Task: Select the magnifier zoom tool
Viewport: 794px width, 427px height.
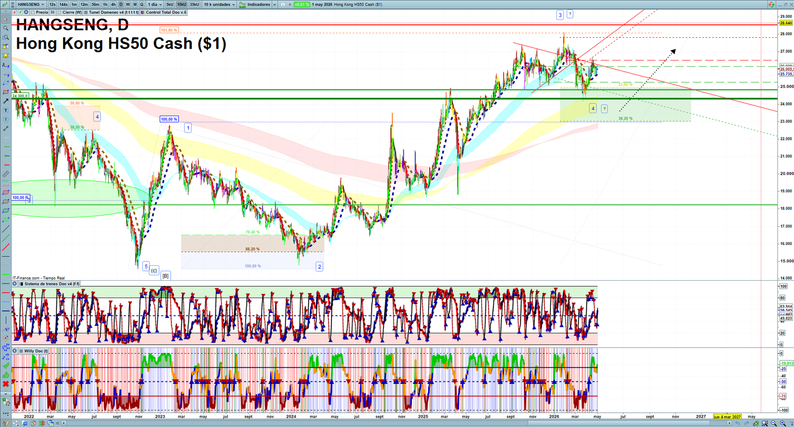Action: [x=6, y=28]
